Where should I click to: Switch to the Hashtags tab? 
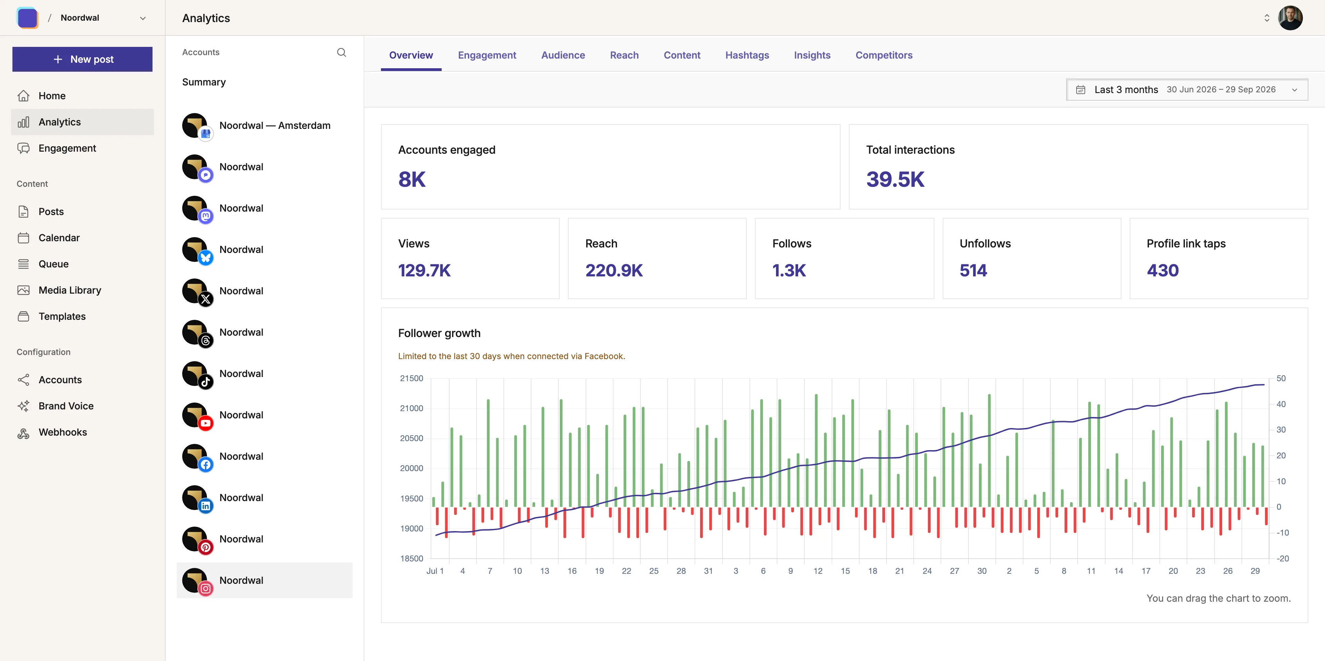[747, 55]
